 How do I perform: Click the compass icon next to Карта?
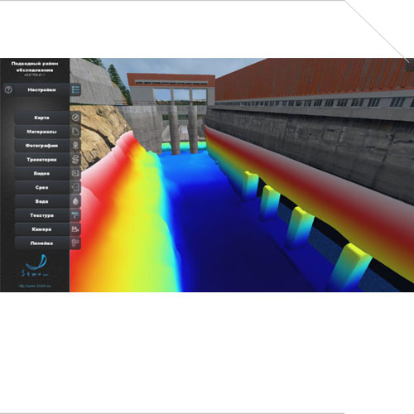pyautogui.click(x=75, y=118)
